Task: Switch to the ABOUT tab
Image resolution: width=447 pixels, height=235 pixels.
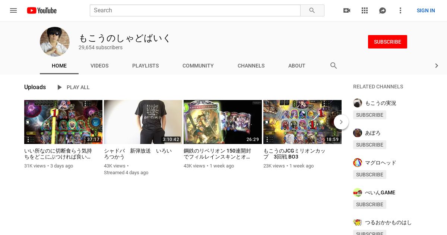Action: pyautogui.click(x=297, y=66)
